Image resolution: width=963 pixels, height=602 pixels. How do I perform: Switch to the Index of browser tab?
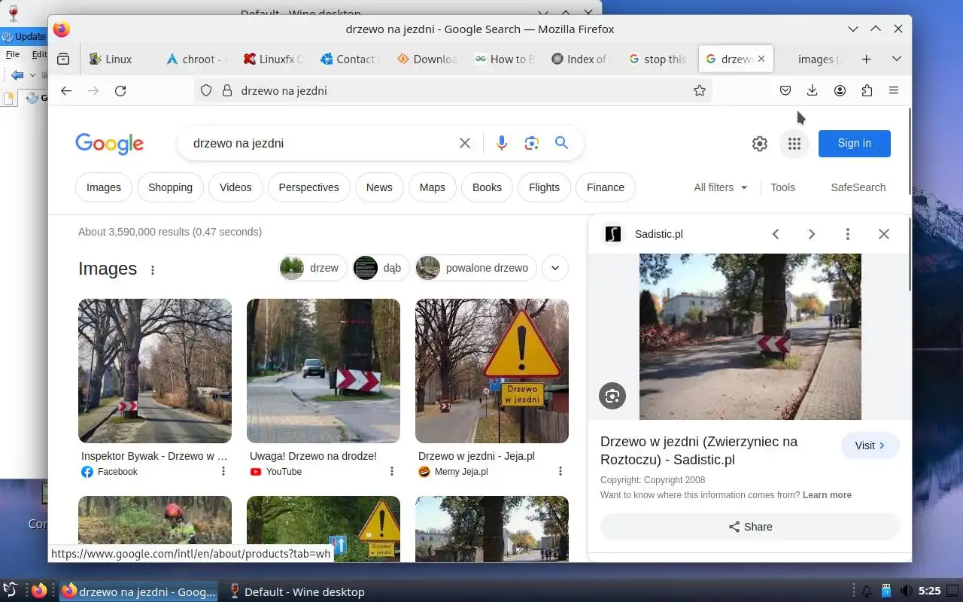pos(579,59)
